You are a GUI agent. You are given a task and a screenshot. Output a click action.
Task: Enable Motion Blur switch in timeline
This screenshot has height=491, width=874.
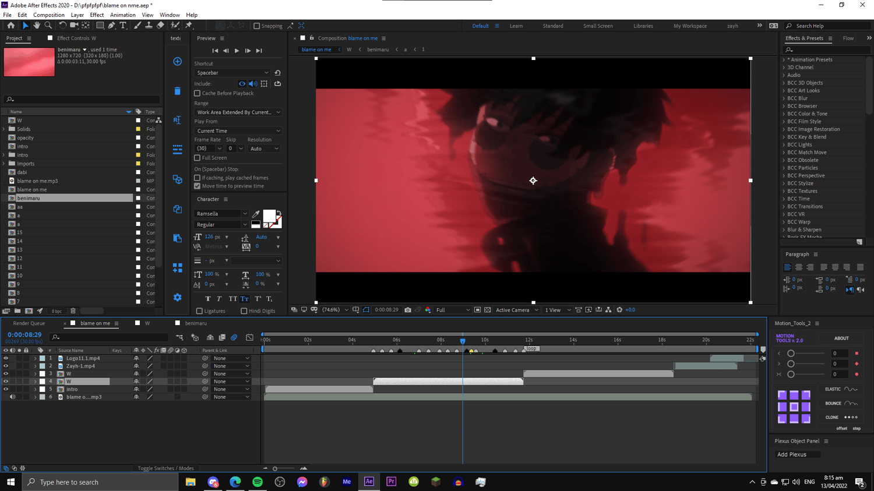tap(234, 337)
